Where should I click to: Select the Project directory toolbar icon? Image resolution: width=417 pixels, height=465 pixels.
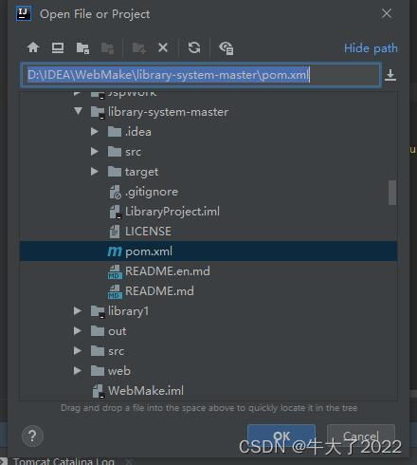point(82,48)
